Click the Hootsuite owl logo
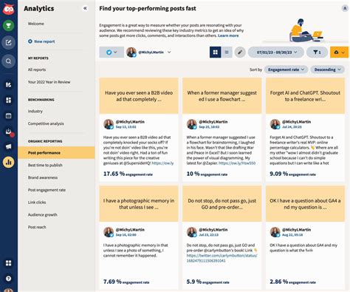The image size is (350, 292). coord(9,9)
